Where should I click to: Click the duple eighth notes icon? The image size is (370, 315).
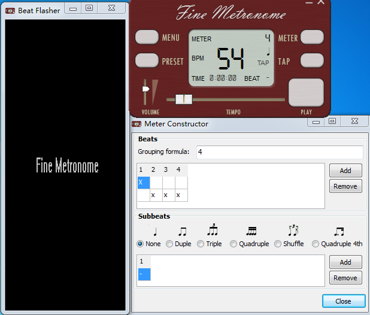[x=182, y=231]
